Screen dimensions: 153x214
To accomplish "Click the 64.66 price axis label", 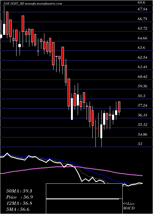I will tap(142, 38).
